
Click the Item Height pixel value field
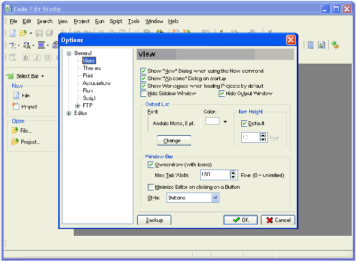(250, 137)
